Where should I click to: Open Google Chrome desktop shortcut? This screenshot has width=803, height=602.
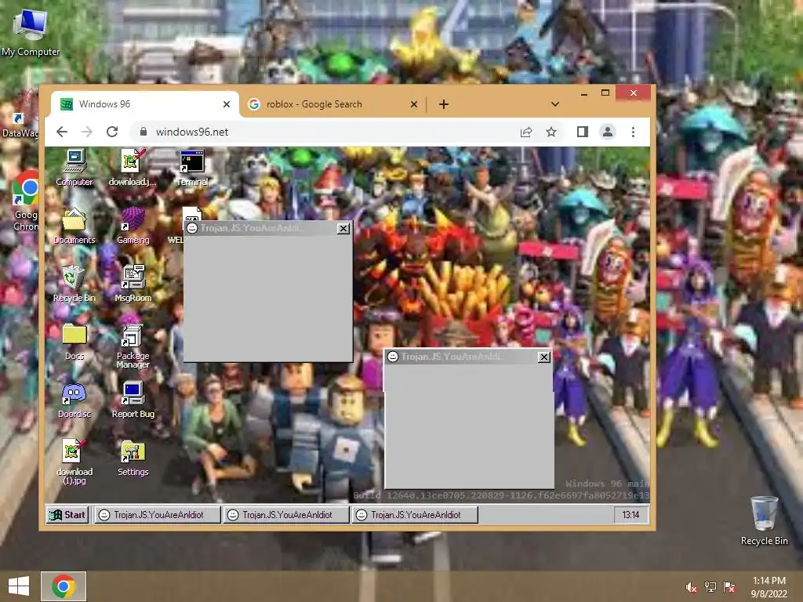coord(26,201)
